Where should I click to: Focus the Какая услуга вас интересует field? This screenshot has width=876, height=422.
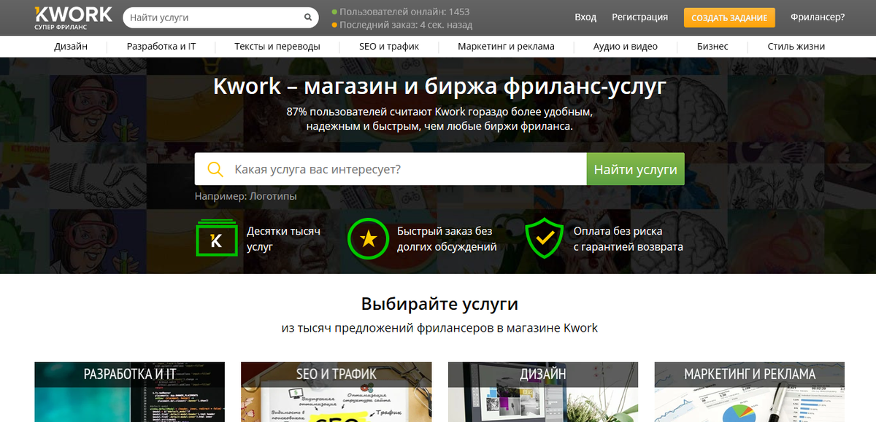click(391, 169)
